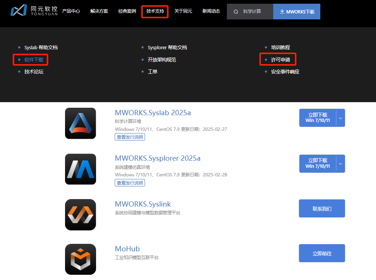This screenshot has height=280, width=376.
Task: Open the MoHub app icon
Action: 81,259
